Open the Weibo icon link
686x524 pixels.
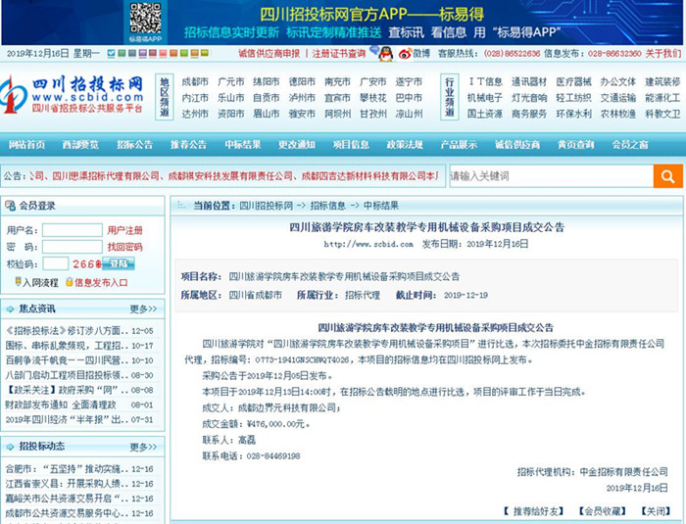coord(405,54)
